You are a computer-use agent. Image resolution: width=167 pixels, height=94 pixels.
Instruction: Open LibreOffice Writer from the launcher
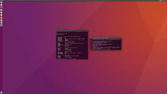[x=1, y=10]
